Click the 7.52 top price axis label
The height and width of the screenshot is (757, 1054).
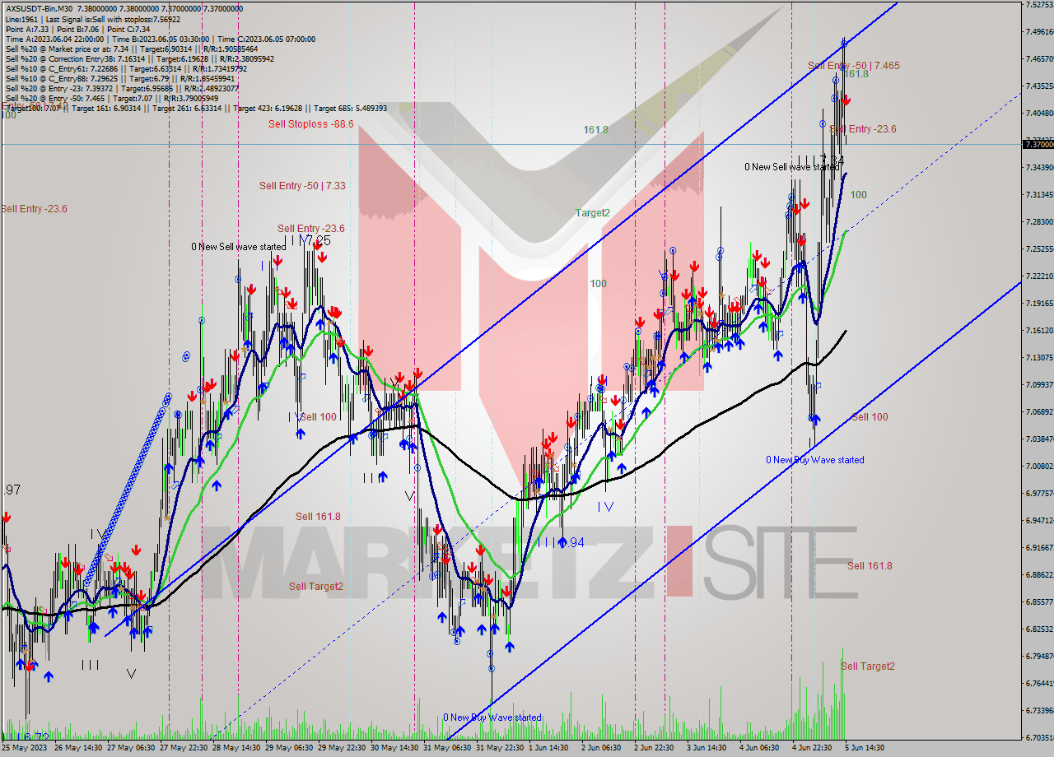click(1038, 5)
